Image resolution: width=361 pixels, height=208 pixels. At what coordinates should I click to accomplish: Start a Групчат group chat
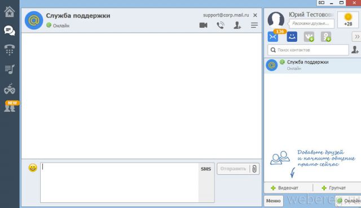click(x=334, y=188)
